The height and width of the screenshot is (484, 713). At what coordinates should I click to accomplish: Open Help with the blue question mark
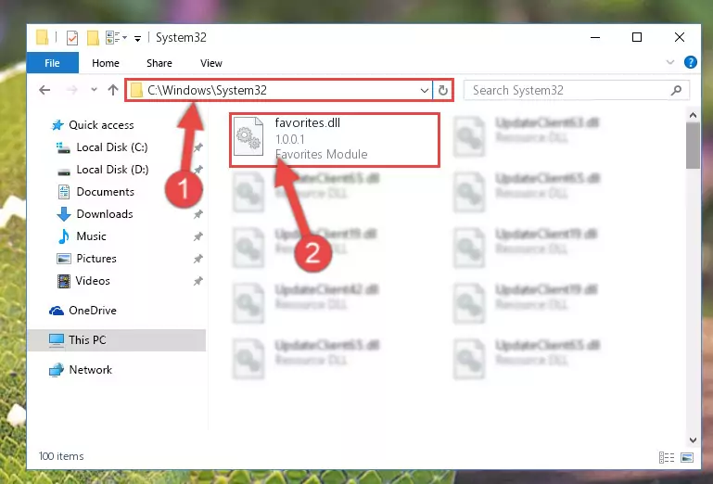coord(690,62)
